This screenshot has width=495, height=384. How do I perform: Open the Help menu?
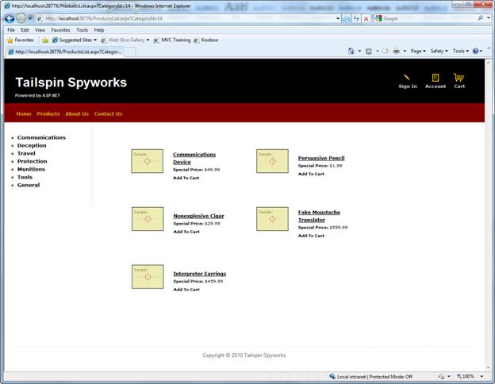pyautogui.click(x=99, y=30)
